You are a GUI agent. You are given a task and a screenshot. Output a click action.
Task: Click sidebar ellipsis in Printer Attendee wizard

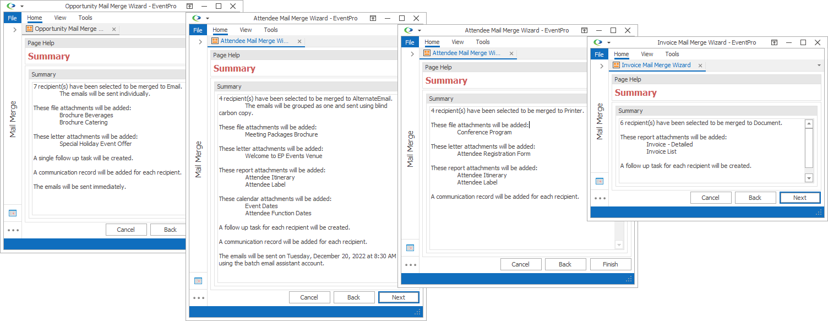coord(411,265)
